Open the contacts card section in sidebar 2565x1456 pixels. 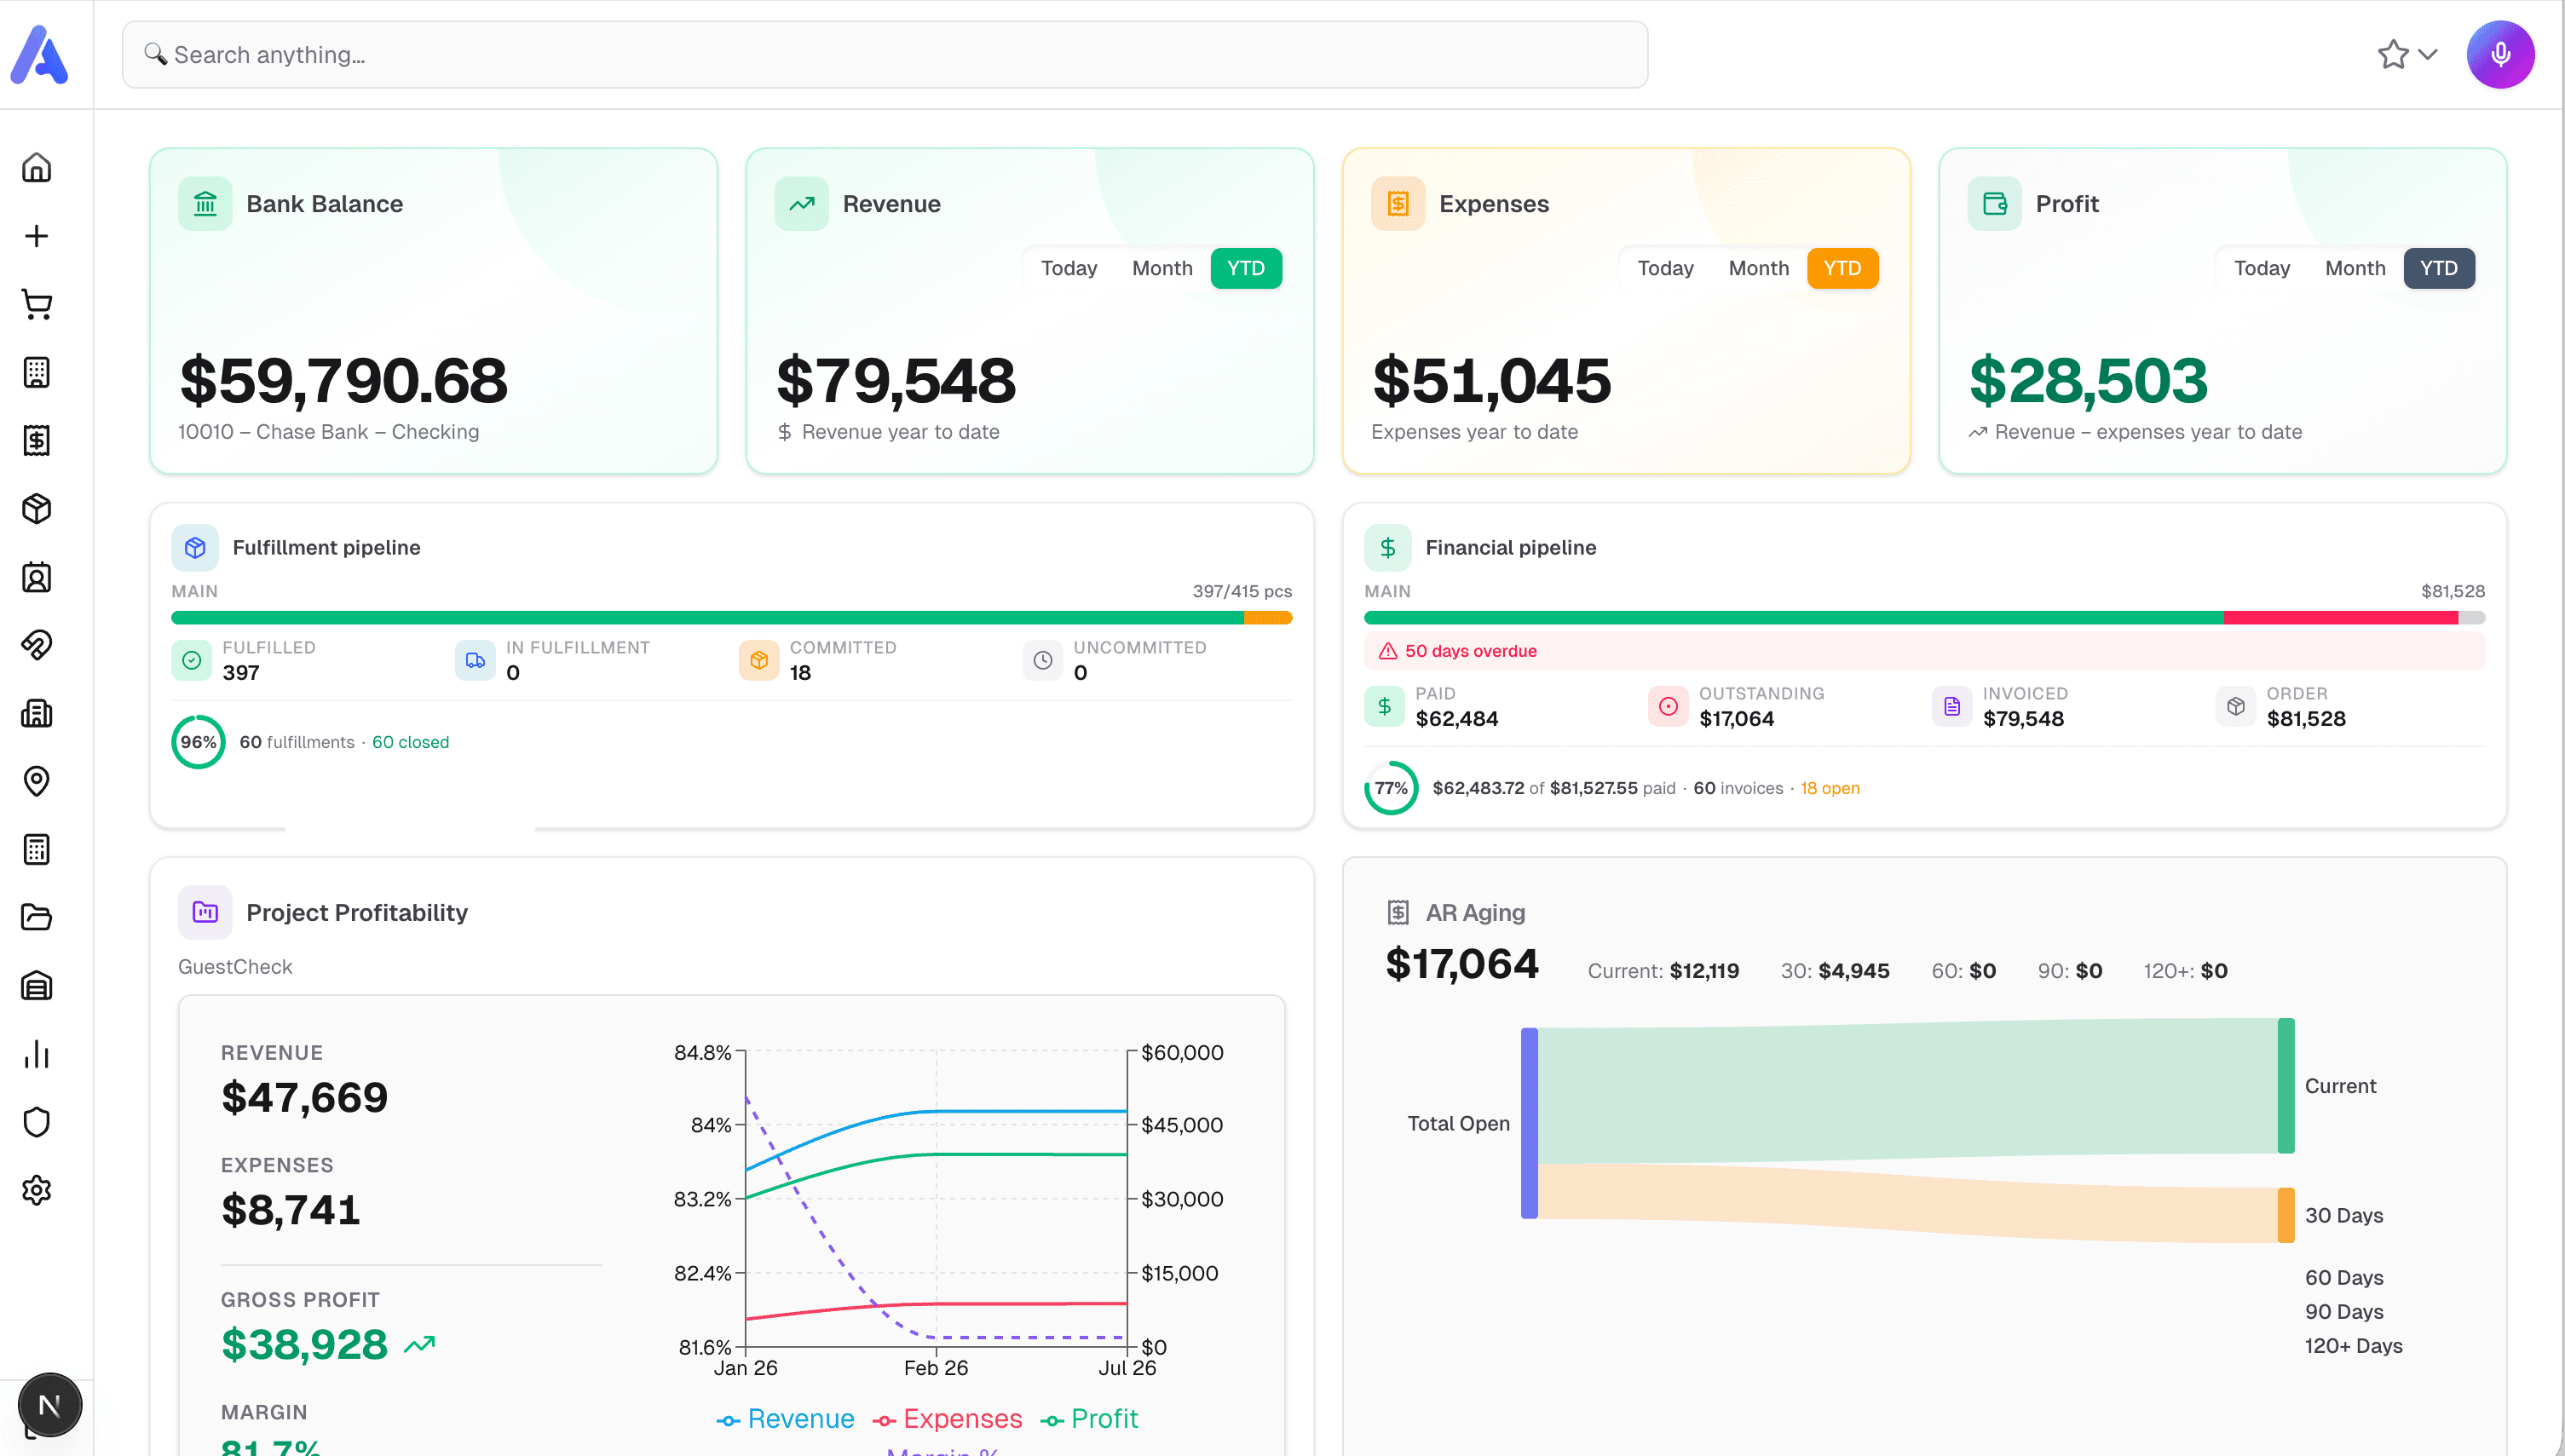(x=37, y=577)
